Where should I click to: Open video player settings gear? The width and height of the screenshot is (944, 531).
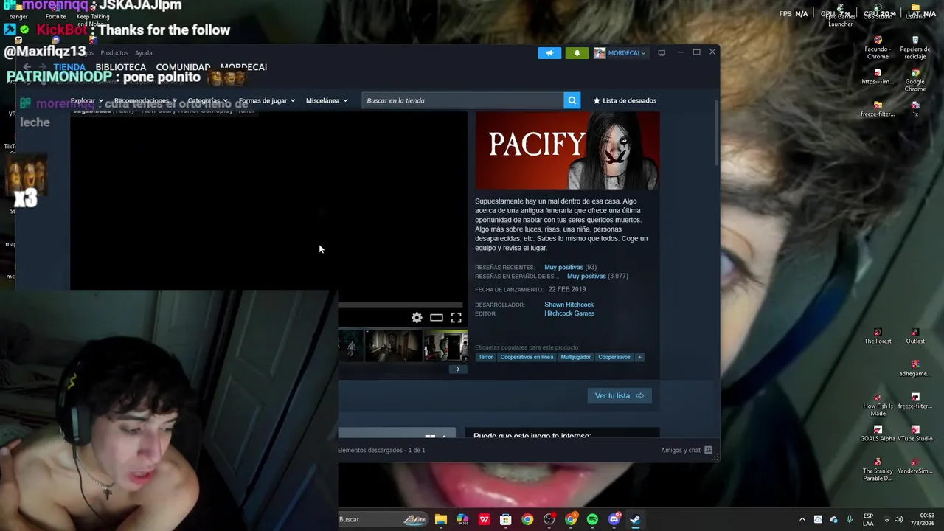(417, 318)
